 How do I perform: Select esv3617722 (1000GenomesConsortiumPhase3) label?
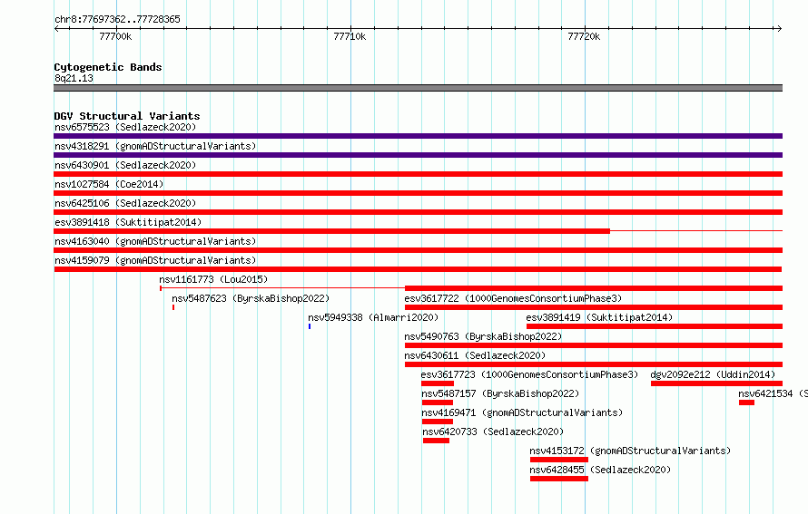513,298
